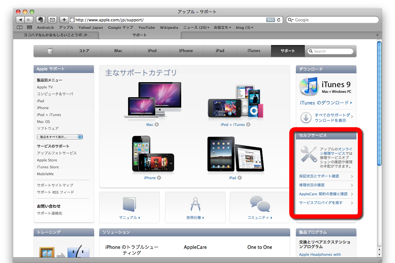Open the iTunes のダウンロード link

tap(326, 103)
